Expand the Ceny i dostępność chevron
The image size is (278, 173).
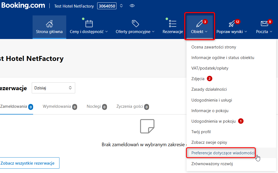pyautogui.click(x=106, y=32)
